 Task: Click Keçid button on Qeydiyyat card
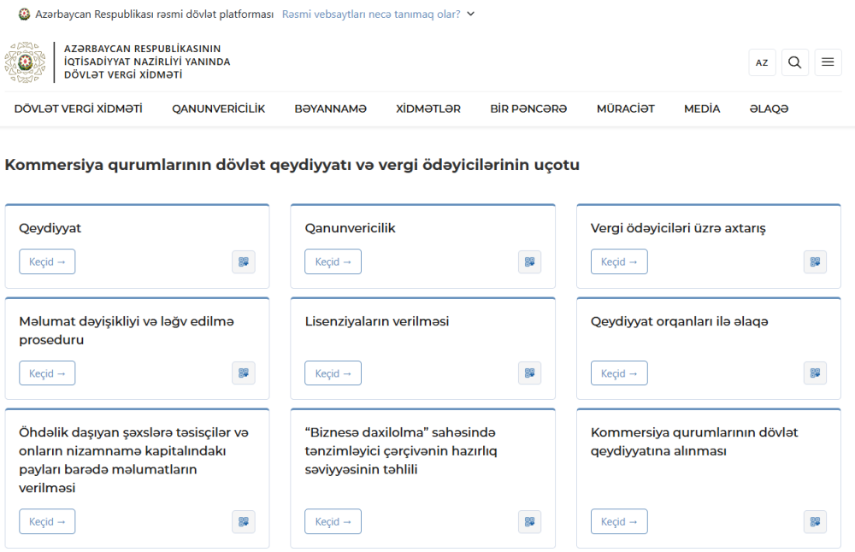47,261
